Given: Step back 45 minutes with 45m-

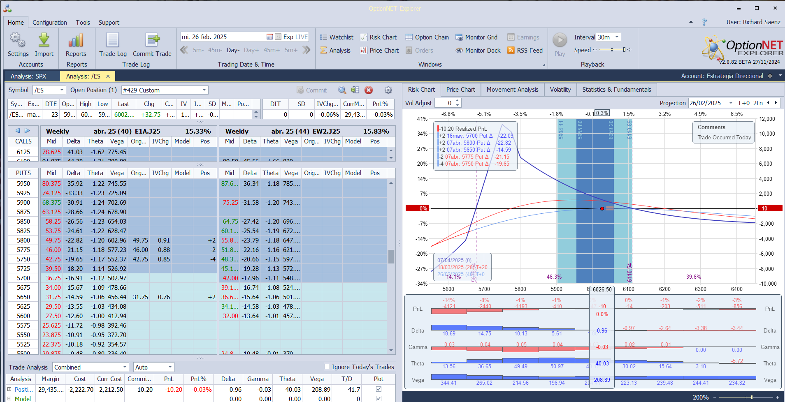Looking at the screenshot, I should coord(215,50).
